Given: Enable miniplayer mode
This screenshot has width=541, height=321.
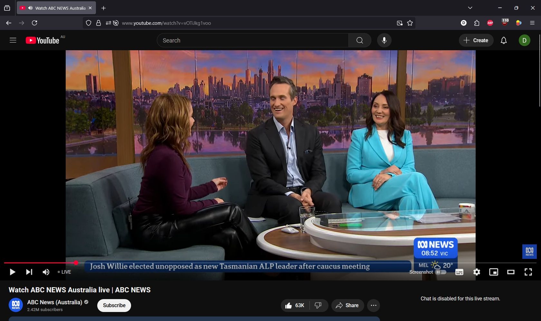Looking at the screenshot, I should (494, 272).
